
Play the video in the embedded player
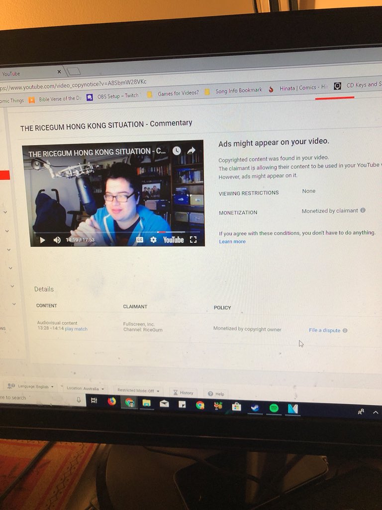[43, 240]
